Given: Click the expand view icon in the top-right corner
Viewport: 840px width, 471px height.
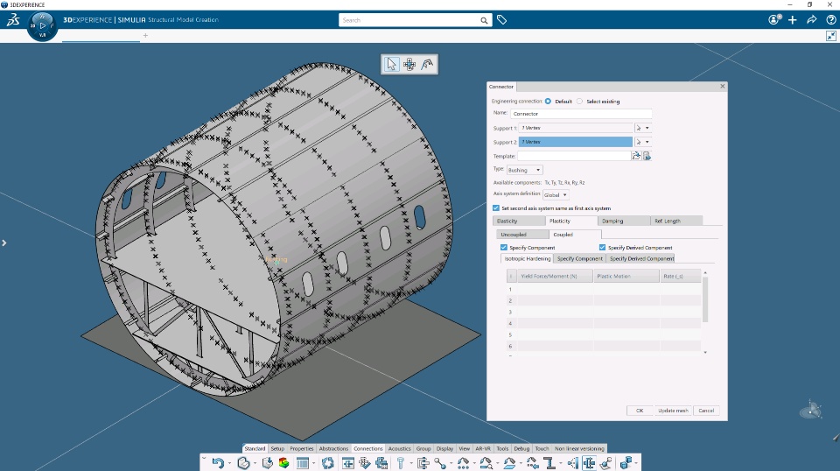Looking at the screenshot, I should 831,36.
